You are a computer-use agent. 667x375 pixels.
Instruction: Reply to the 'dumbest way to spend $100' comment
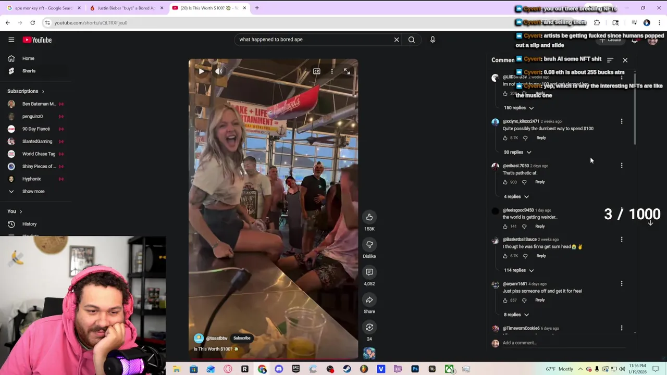pyautogui.click(x=541, y=138)
